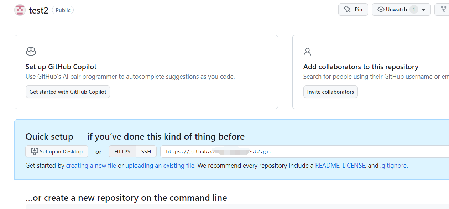Click the Public visibility label
This screenshot has height=209, width=449.
point(63,10)
